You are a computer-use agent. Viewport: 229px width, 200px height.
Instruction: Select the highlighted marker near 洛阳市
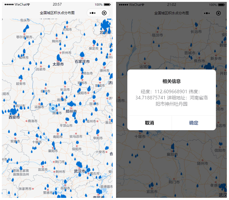(53, 108)
